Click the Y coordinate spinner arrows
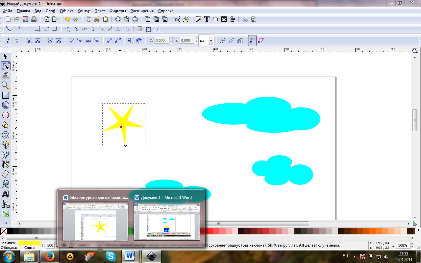Screen dimensions: 421x263 click(196, 40)
